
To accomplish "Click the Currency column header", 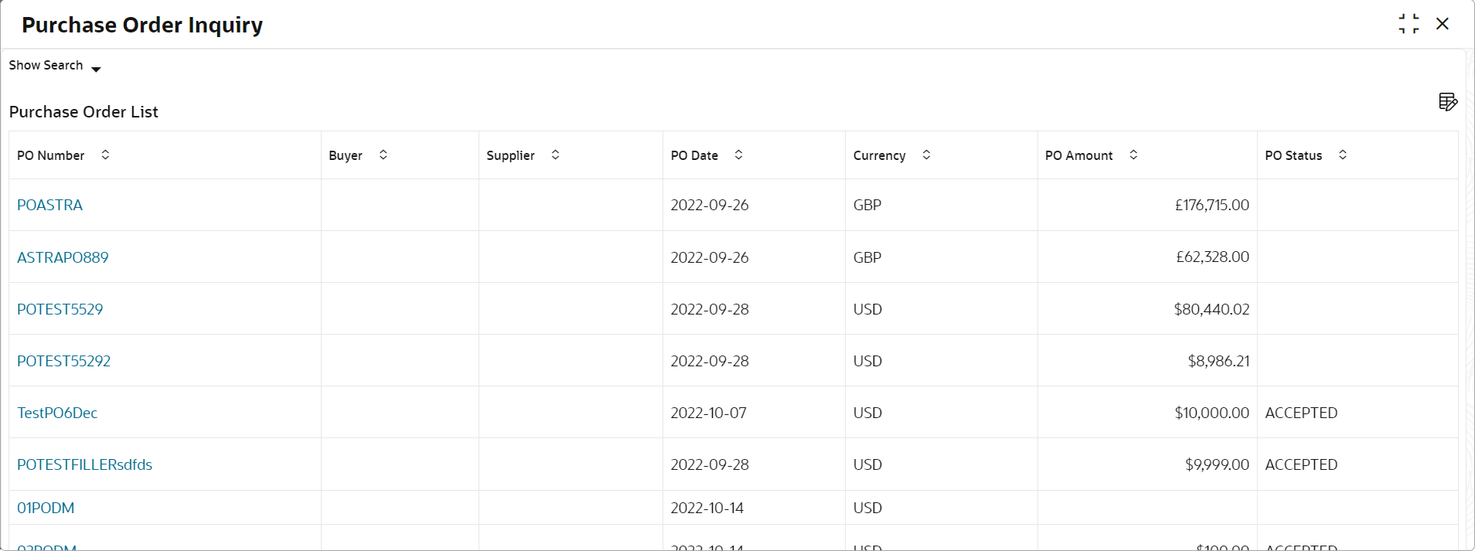I will 879,155.
